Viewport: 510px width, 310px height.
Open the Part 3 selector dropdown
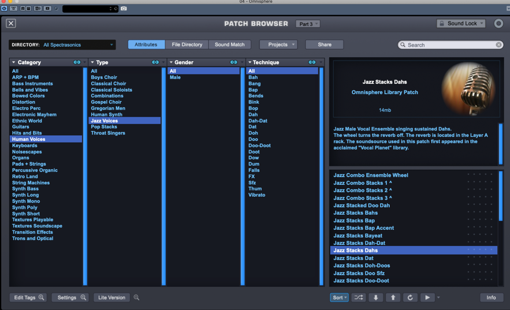(x=308, y=24)
